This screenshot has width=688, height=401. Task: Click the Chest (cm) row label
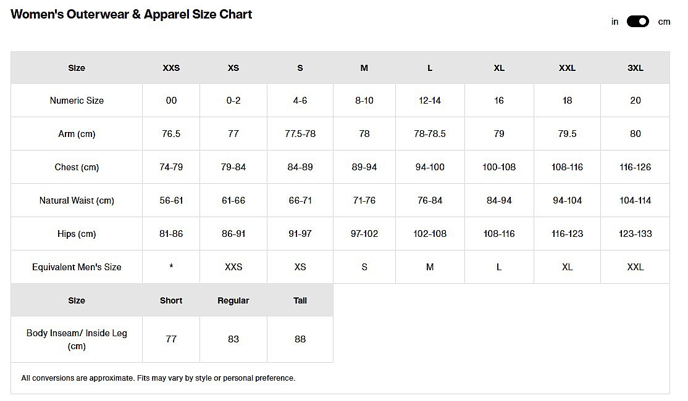[77, 167]
